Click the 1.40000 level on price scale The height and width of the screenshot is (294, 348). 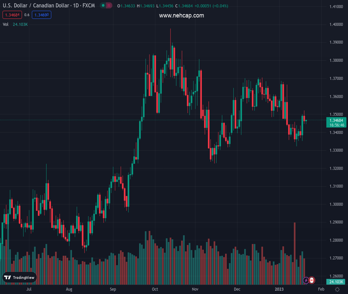336,24
